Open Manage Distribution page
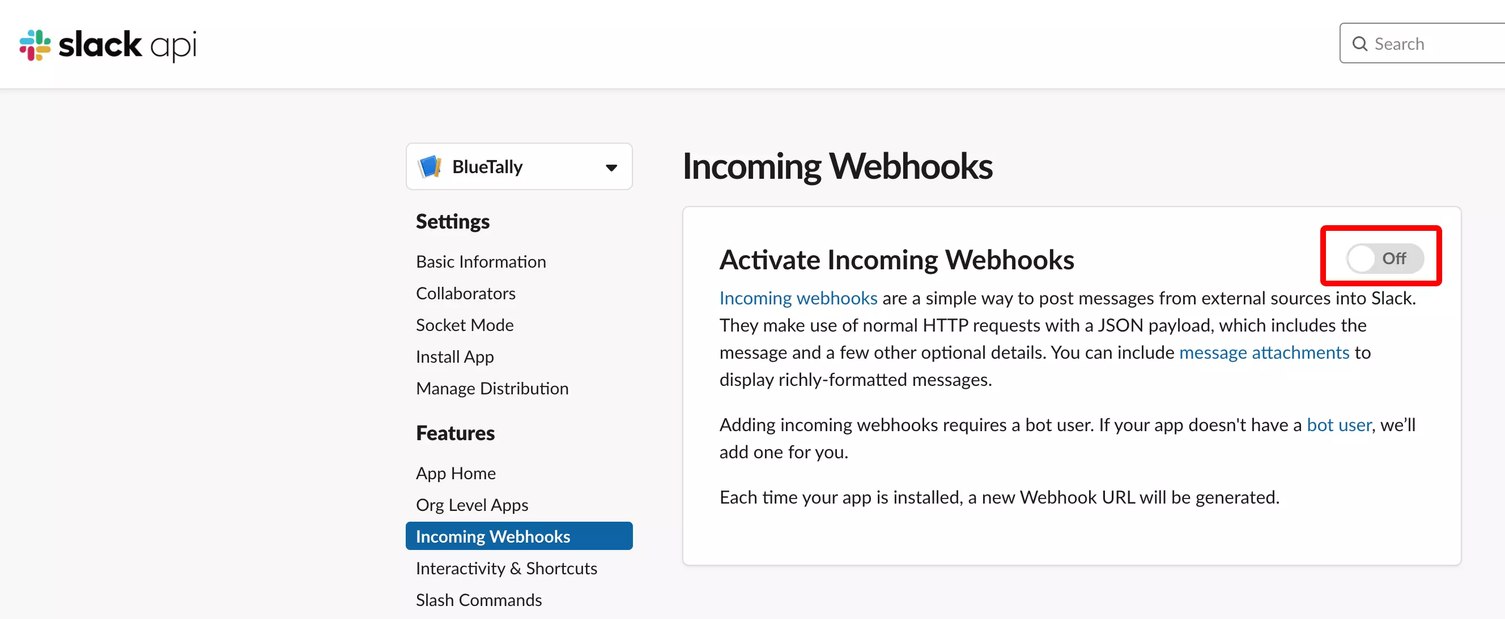The width and height of the screenshot is (1505, 619). pyautogui.click(x=492, y=388)
